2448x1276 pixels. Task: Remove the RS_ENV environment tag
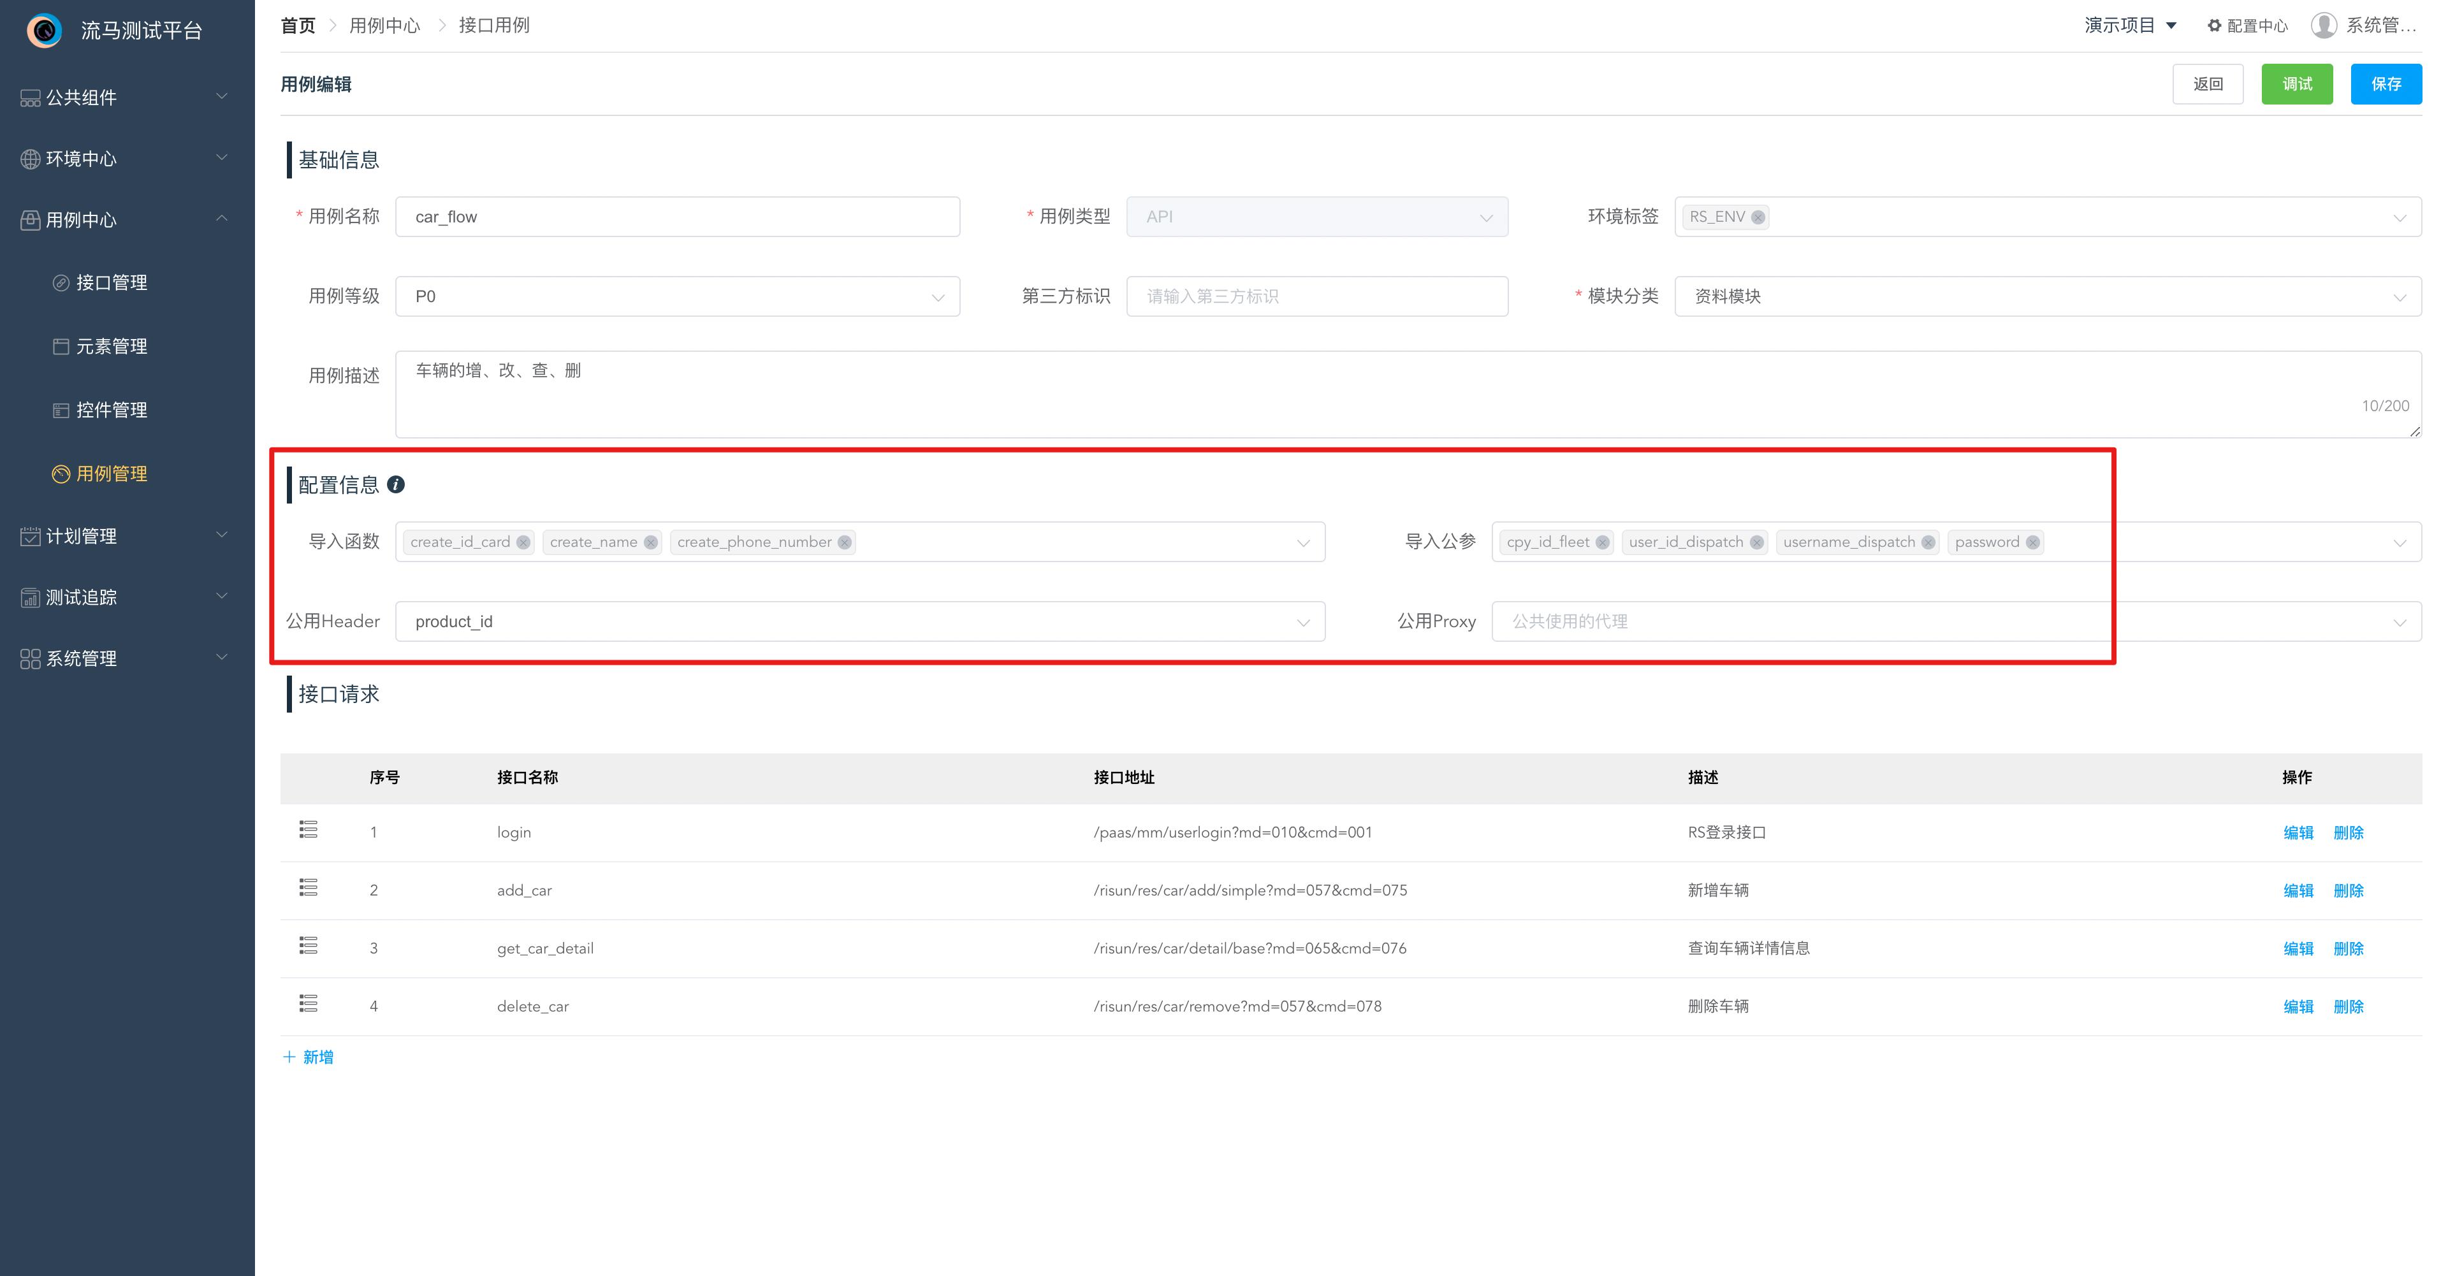(x=1758, y=217)
